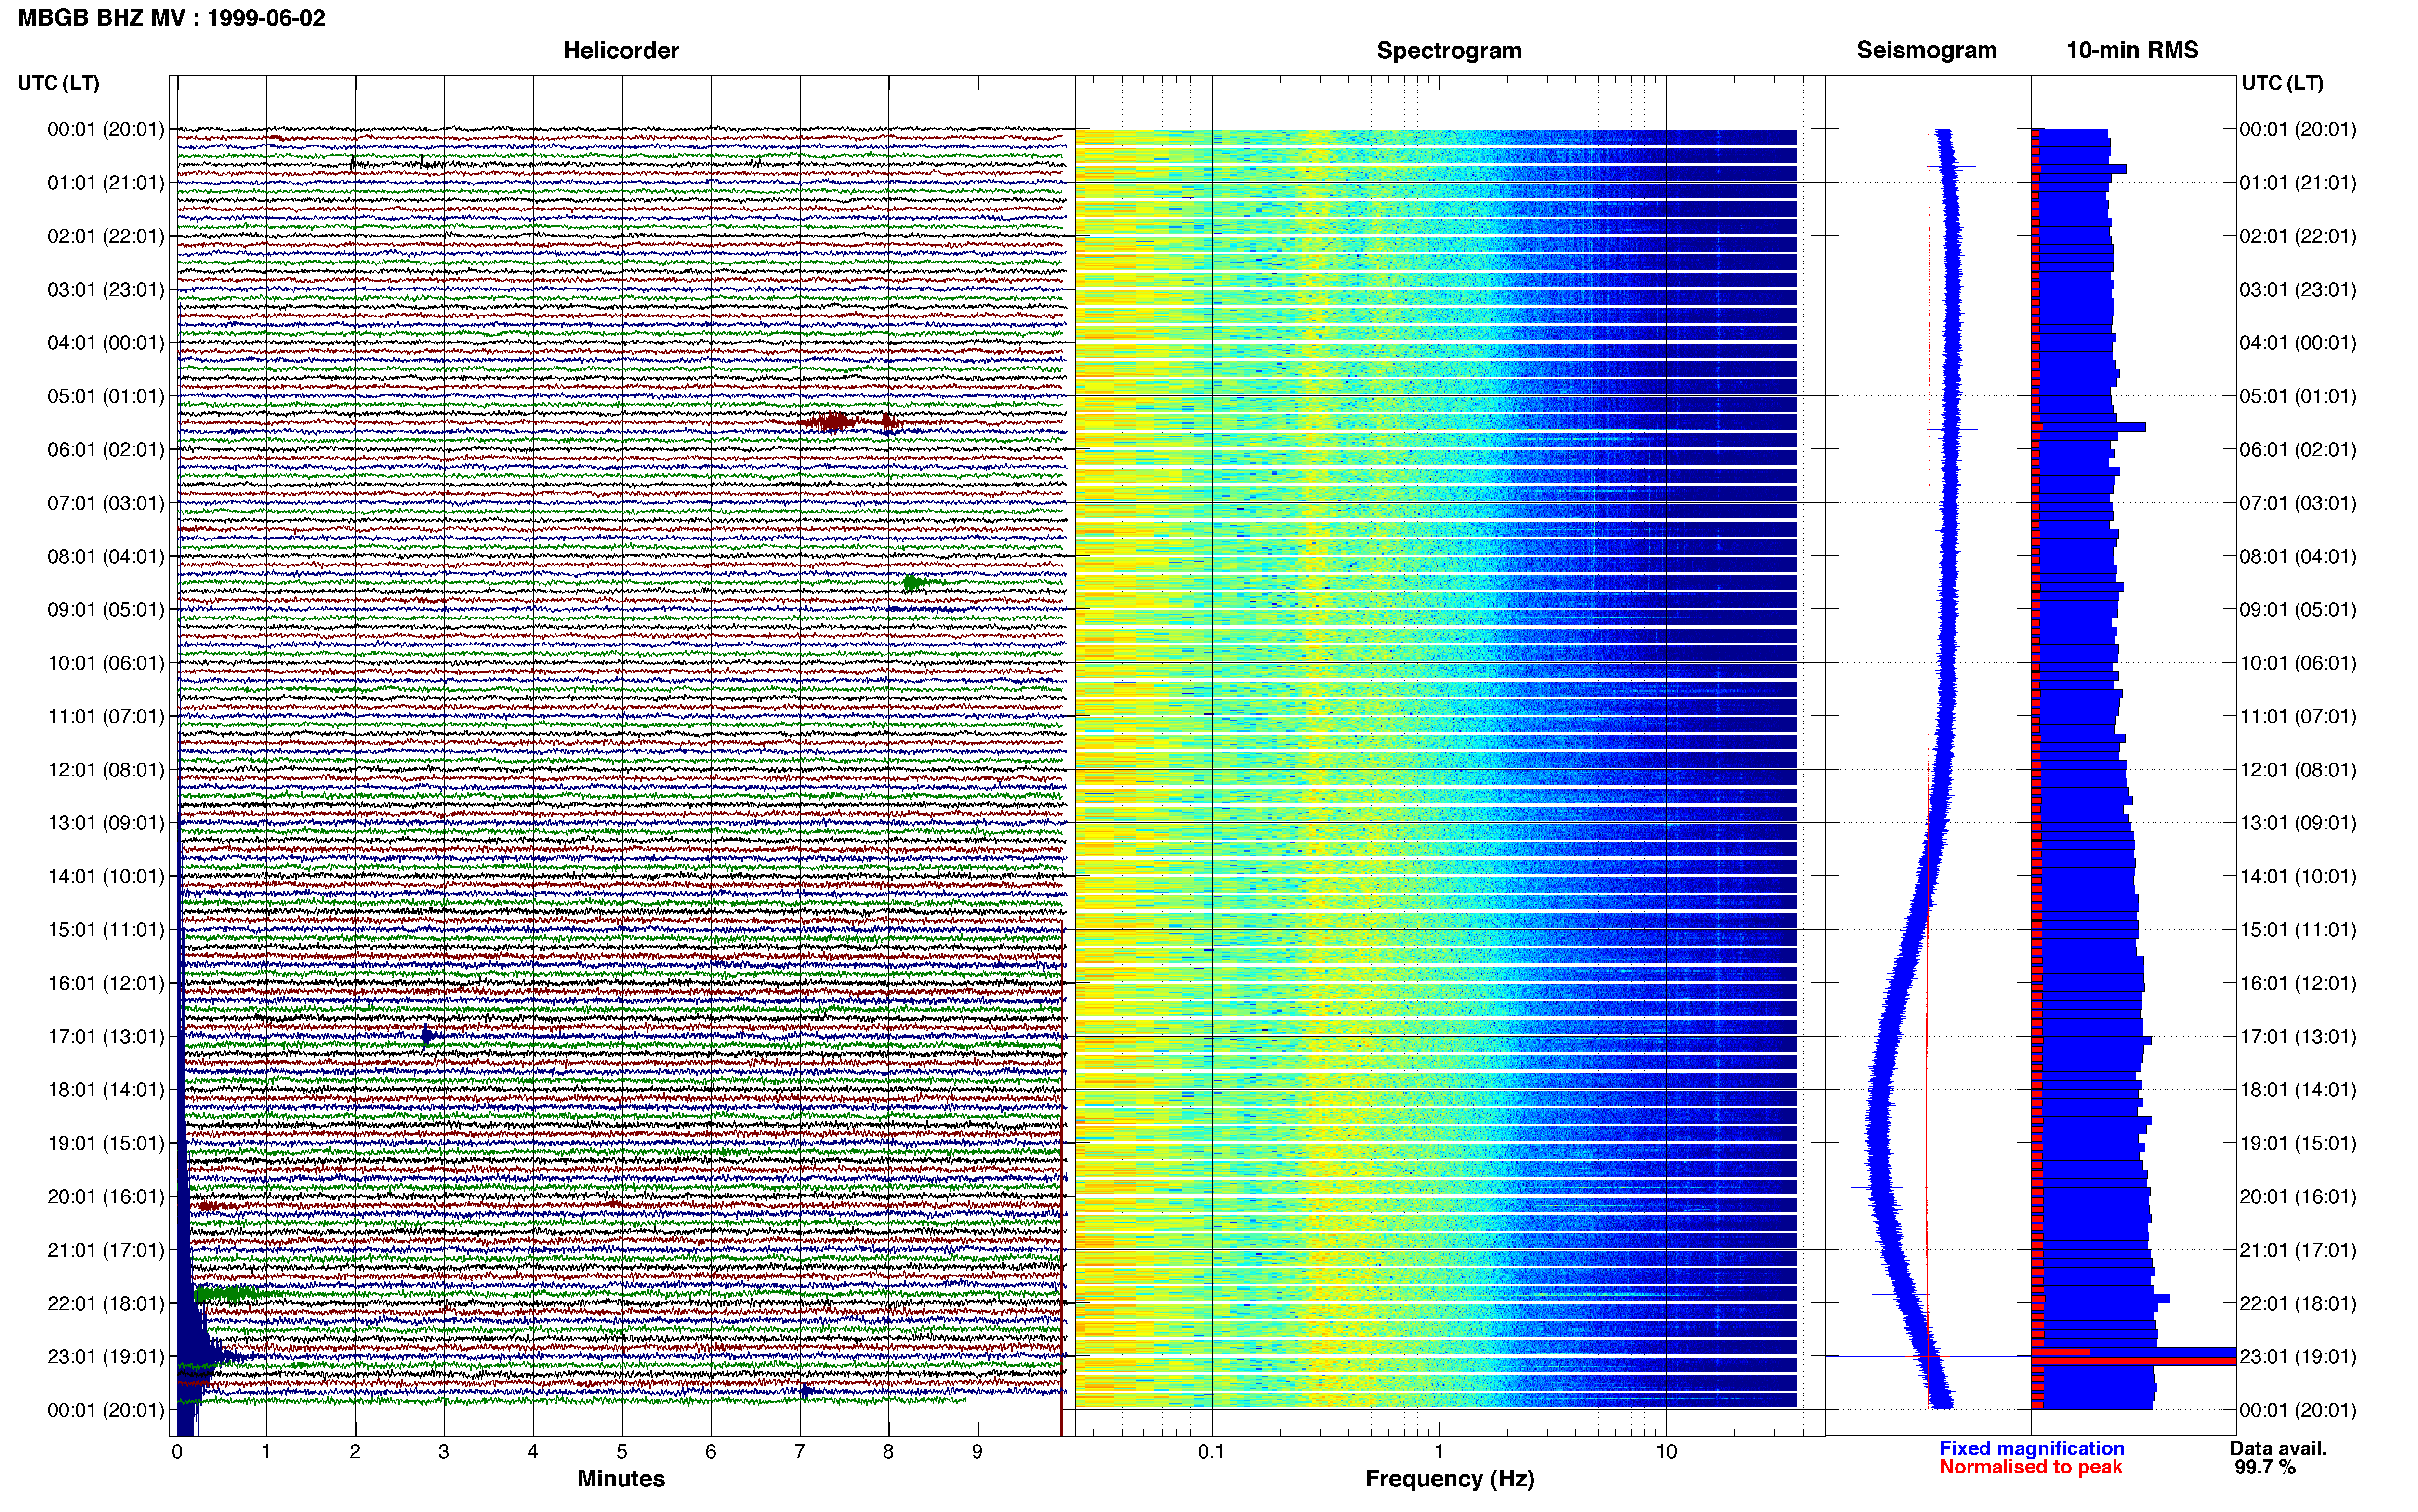Screen dimensions: 2418x1512
Task: Click the 'Spectrogram' panel heading
Action: point(1449,50)
